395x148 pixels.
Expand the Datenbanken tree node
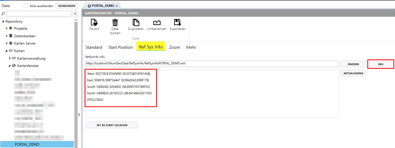pyautogui.click(x=7, y=36)
